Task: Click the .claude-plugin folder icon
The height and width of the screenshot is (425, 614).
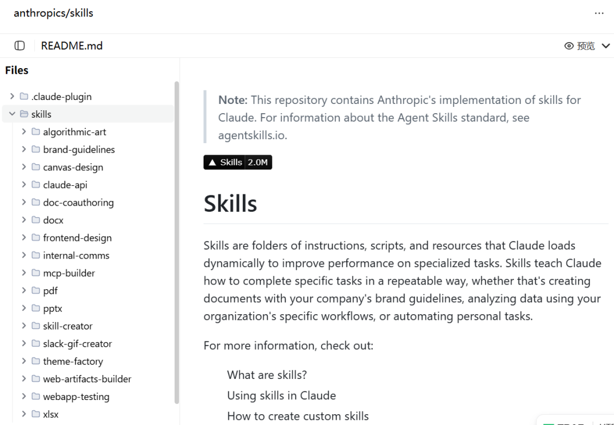Action: click(x=24, y=96)
